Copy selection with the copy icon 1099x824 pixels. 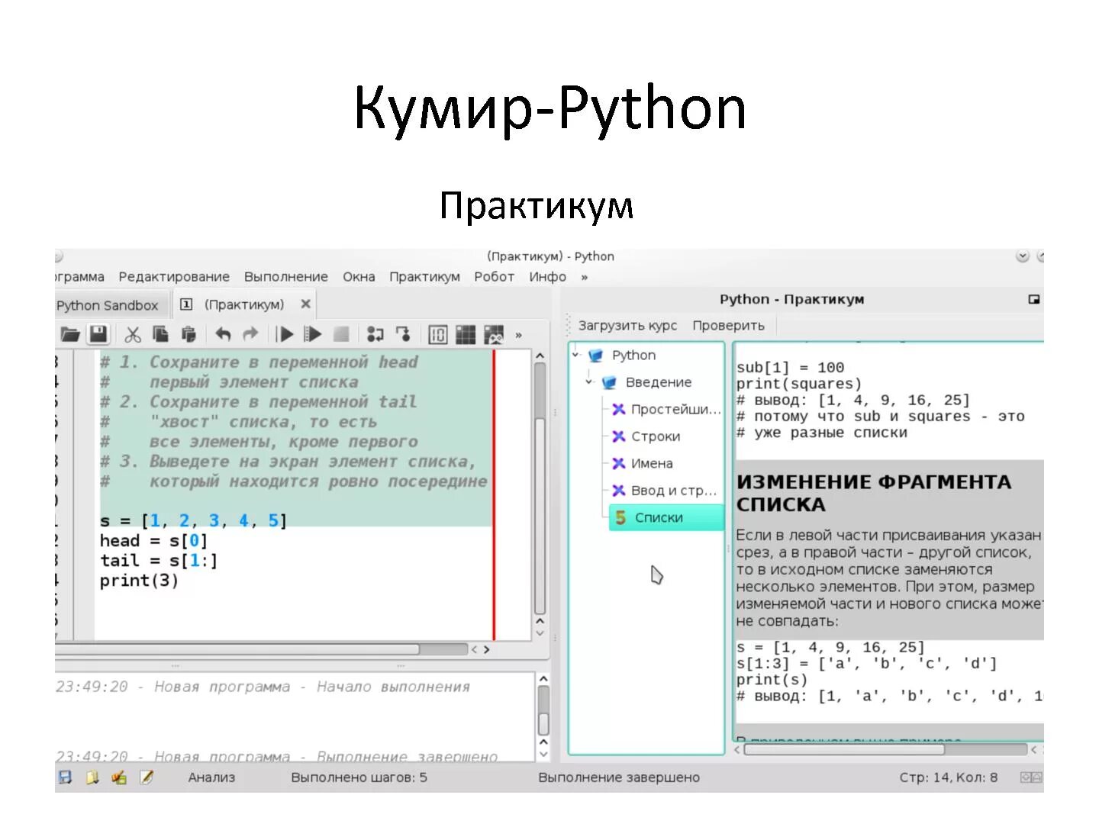click(160, 334)
